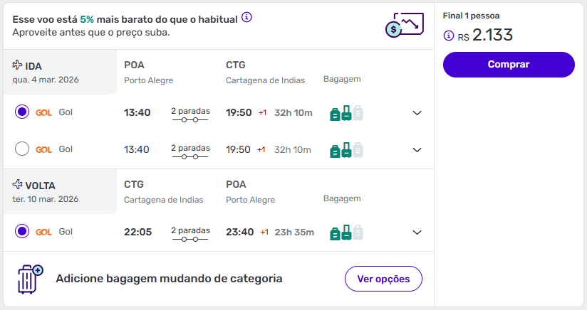Open Ver opções for baggage categories

pyautogui.click(x=383, y=279)
